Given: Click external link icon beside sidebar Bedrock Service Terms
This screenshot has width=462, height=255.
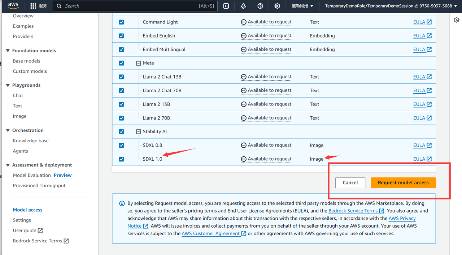Looking at the screenshot, I should [x=66, y=241].
